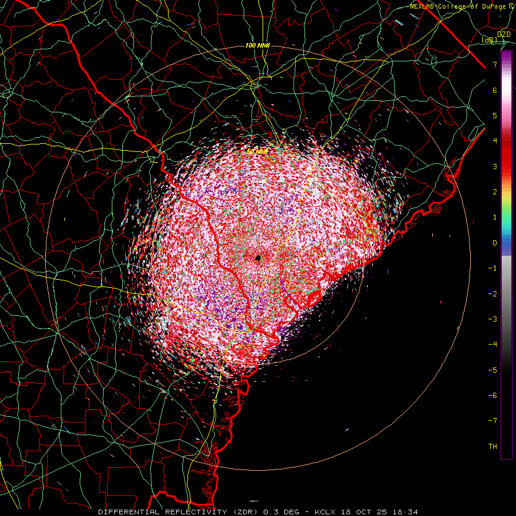516x516 pixels.
Task: Click the "-6" value on the color scale
Action: coord(492,396)
